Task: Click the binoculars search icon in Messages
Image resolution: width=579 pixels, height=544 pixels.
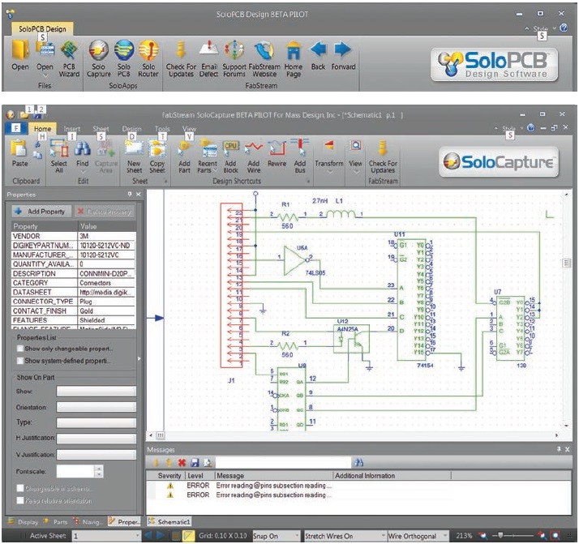Action: [x=358, y=462]
